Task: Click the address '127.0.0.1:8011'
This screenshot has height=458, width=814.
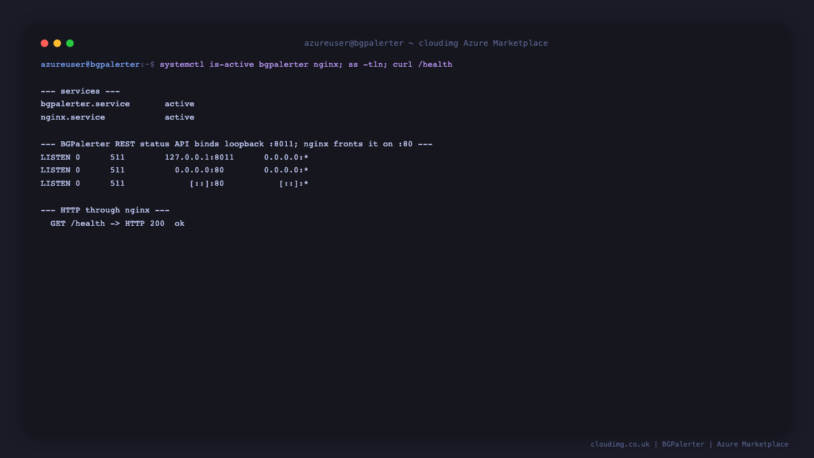Action: 200,158
